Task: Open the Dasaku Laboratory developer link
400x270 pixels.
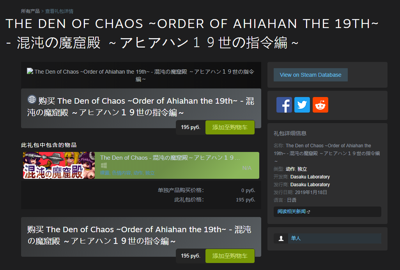Action: (x=310, y=176)
